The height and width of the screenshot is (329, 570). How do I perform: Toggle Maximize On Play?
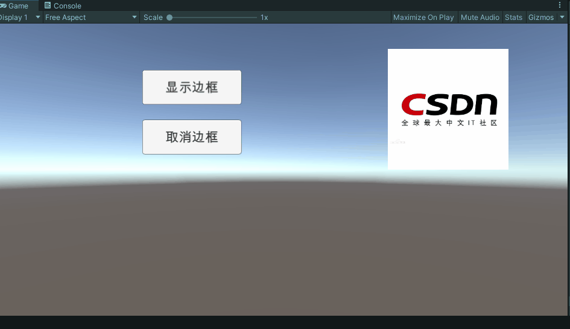click(x=423, y=17)
